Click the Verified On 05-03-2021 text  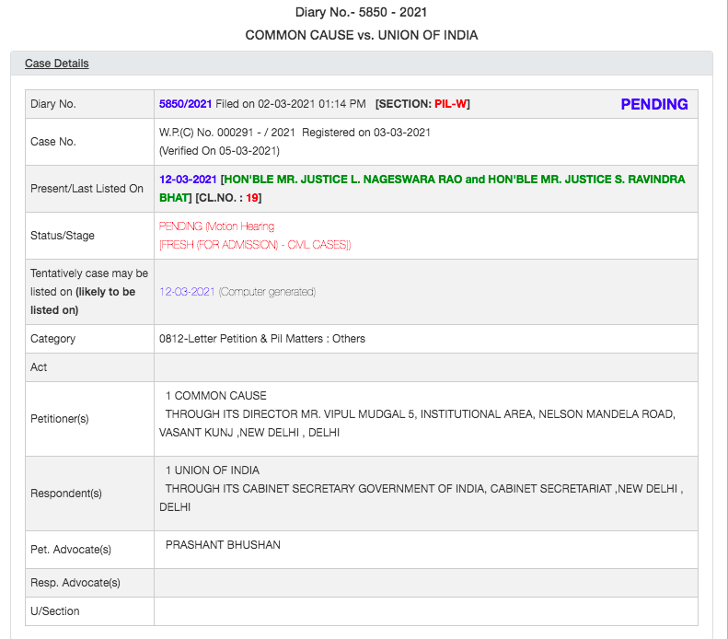point(219,151)
